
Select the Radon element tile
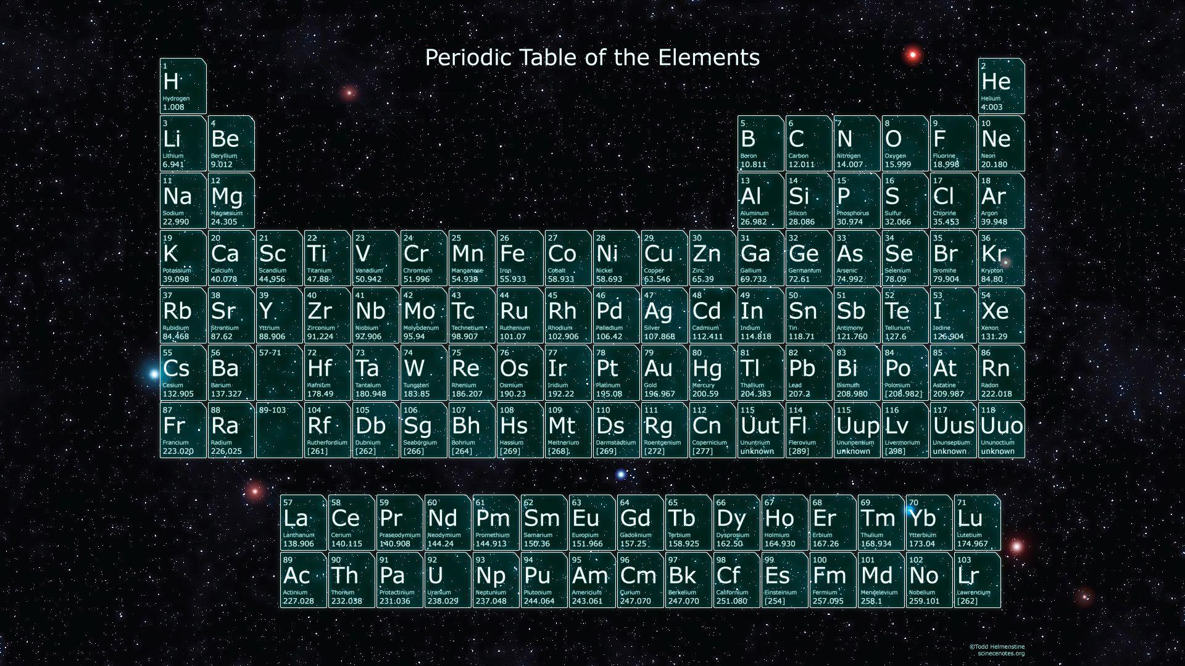coord(1000,372)
